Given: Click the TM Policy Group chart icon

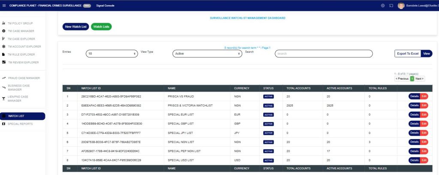Looking at the screenshot, I should click(4, 23).
